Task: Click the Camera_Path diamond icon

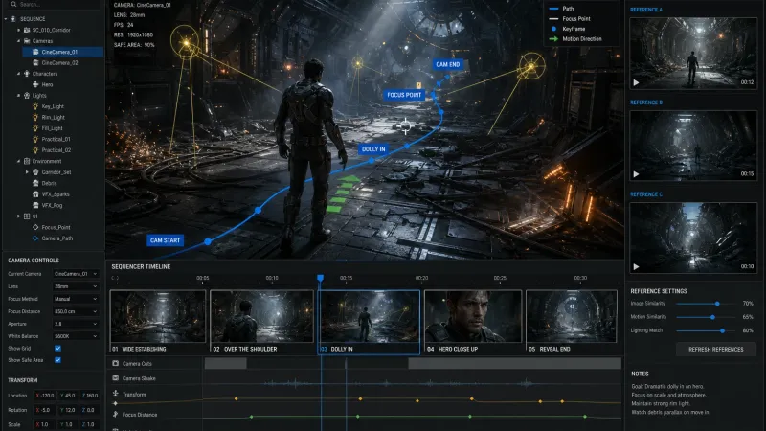Action: pyautogui.click(x=35, y=238)
